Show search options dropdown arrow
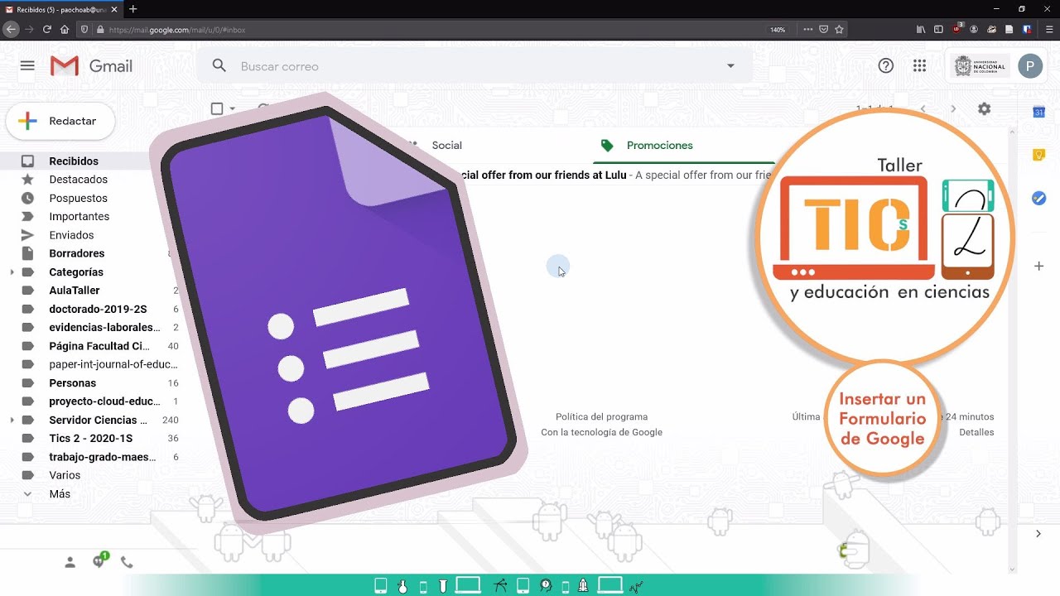 click(730, 66)
